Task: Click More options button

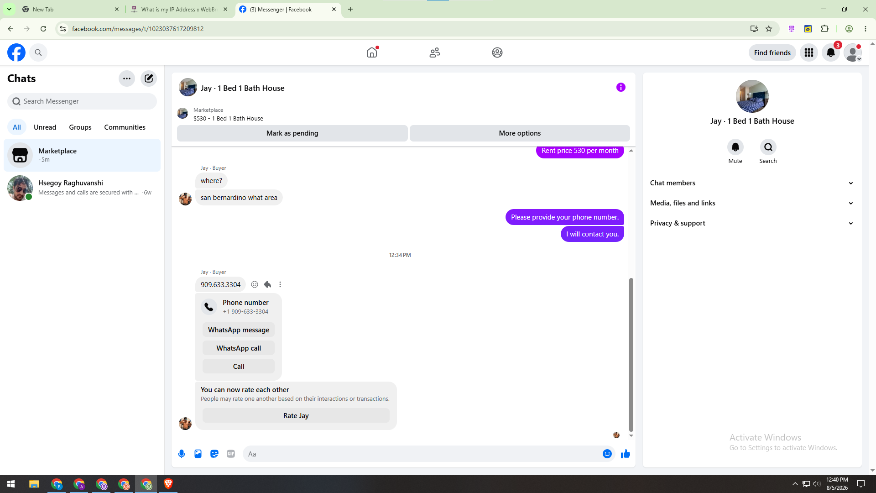Action: tap(520, 133)
